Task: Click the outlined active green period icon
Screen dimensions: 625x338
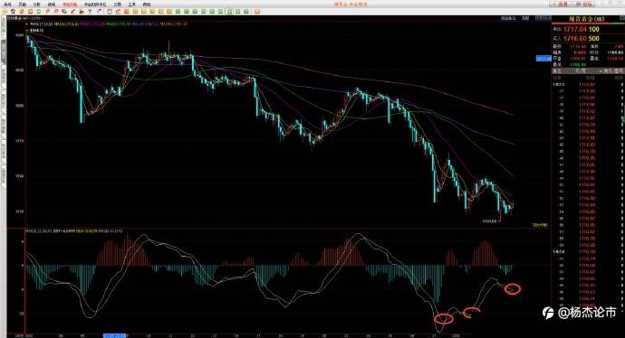Action: tap(229, 12)
